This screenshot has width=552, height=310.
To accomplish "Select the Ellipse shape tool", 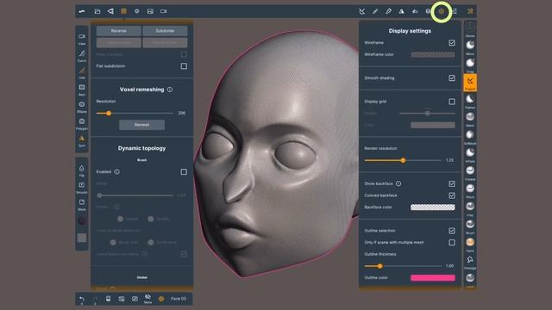I will (x=82, y=107).
